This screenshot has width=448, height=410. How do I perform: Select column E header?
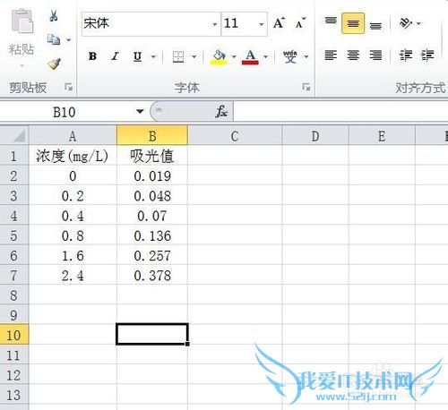[x=382, y=136]
